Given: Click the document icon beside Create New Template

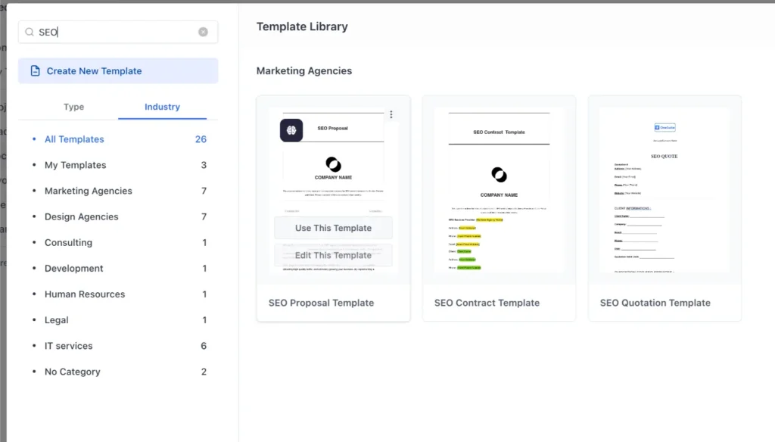Looking at the screenshot, I should [x=35, y=71].
